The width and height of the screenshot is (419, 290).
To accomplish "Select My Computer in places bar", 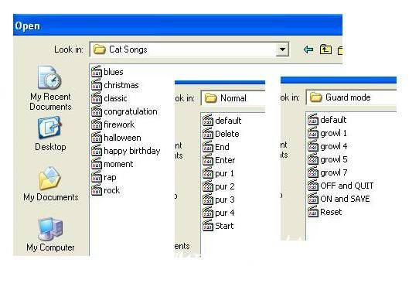I will pos(50,234).
